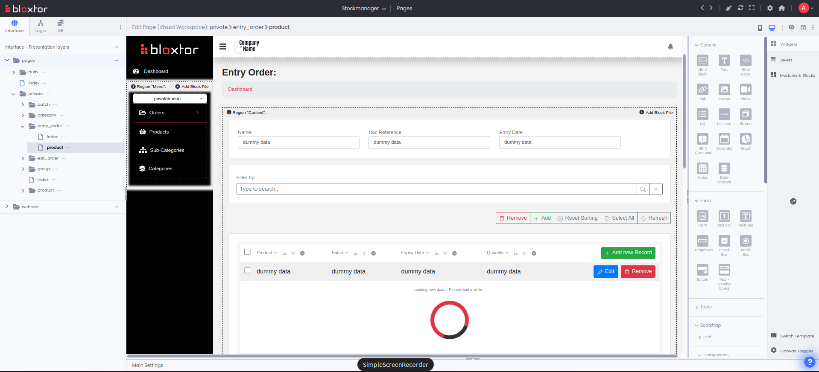
Task: Check the table header select-all checkbox
Action: [247, 252]
